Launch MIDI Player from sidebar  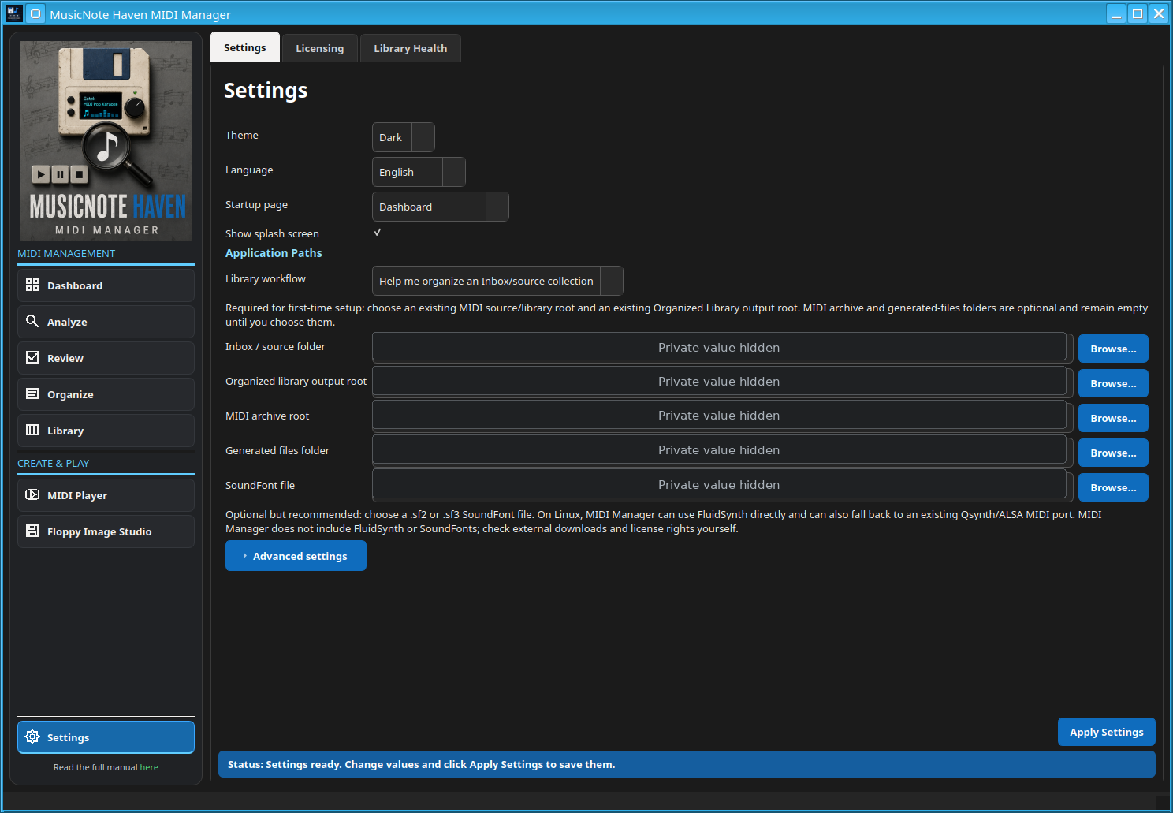tap(106, 495)
